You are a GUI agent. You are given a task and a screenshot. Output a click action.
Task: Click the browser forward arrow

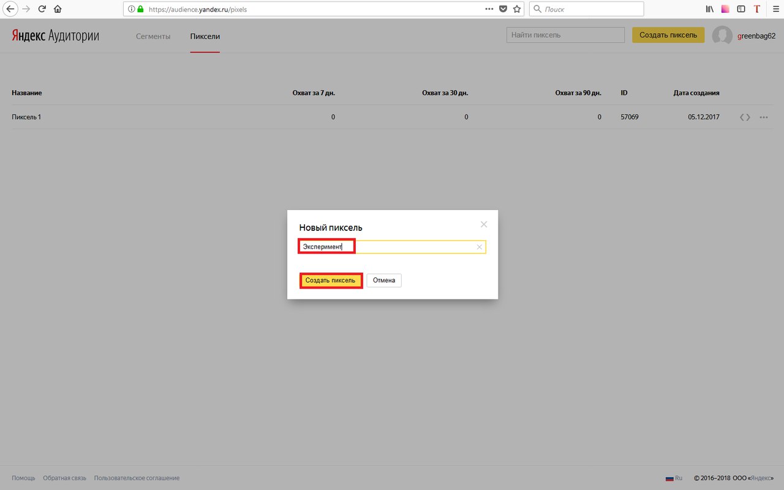[26, 9]
